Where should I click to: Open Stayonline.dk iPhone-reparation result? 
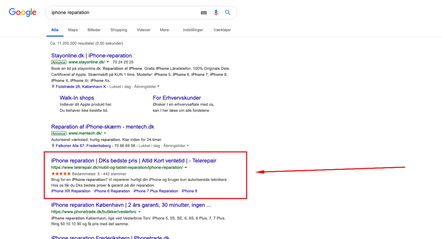click(92, 55)
